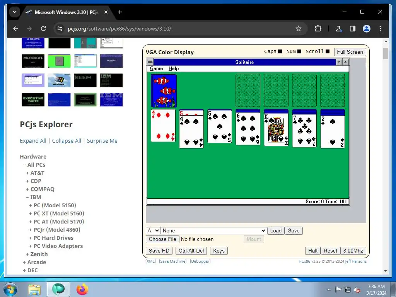This screenshot has width=396, height=297.
Task: Click the Load button
Action: tap(276, 230)
